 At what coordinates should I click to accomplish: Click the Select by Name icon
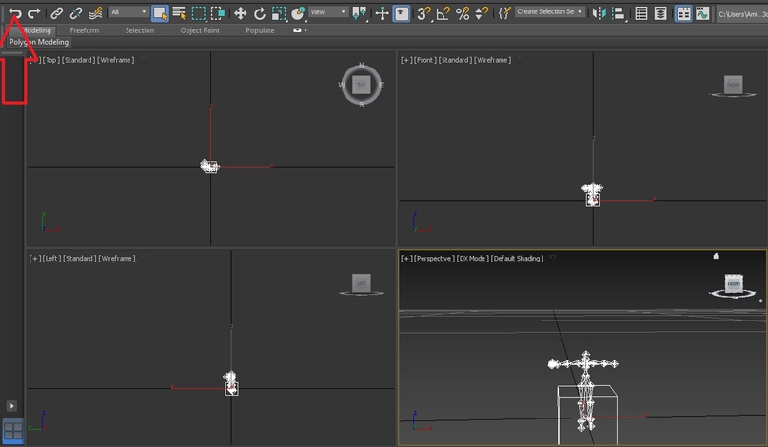pyautogui.click(x=179, y=12)
